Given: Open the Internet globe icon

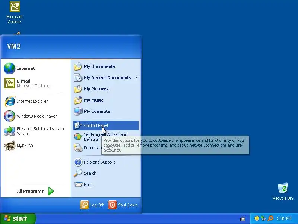Looking at the screenshot, I should tap(10, 68).
